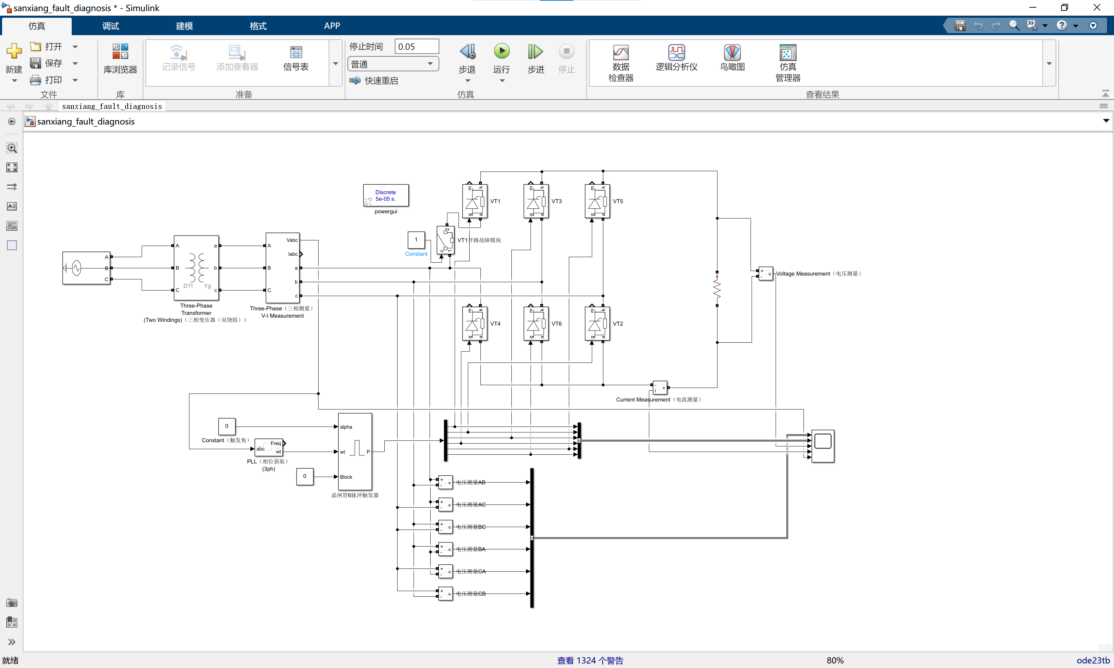1114x668 pixels.
Task: Expand the Open (打开) dropdown arrow
Action: pyautogui.click(x=75, y=47)
